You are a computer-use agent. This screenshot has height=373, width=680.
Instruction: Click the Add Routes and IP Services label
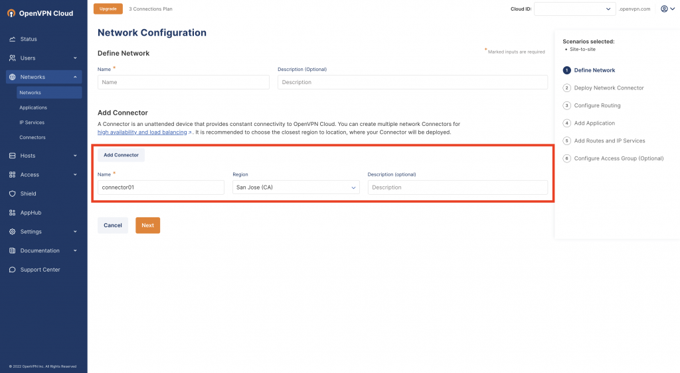point(610,140)
